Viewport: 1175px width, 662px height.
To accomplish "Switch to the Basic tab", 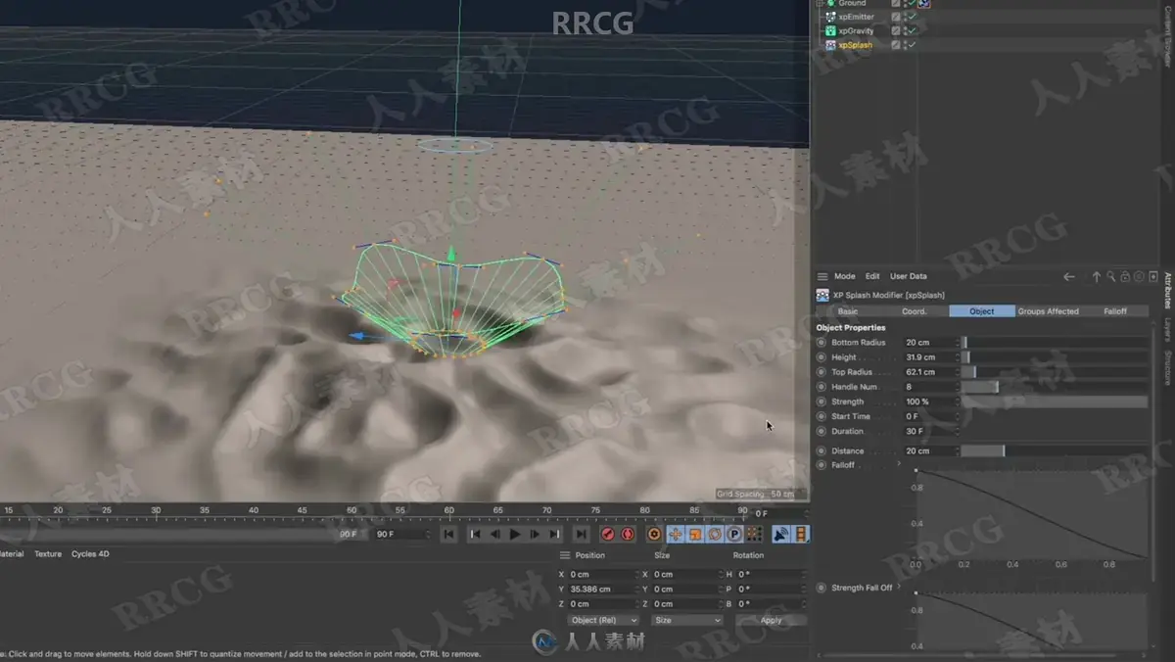I will point(848,311).
